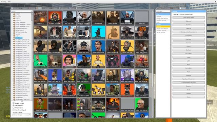Enable the Join Player's Squad checkbox
The image size is (217, 122).
pyautogui.click(x=14, y=110)
